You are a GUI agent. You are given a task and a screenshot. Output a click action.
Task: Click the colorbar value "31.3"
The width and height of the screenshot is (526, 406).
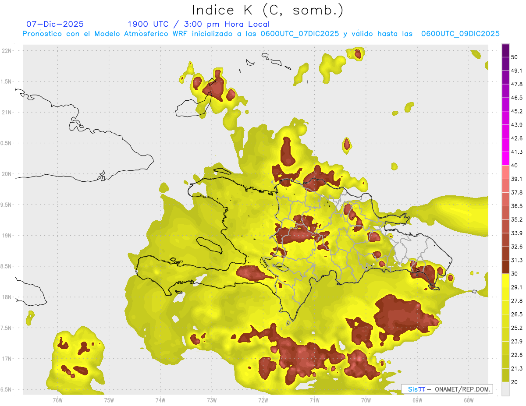click(517, 260)
